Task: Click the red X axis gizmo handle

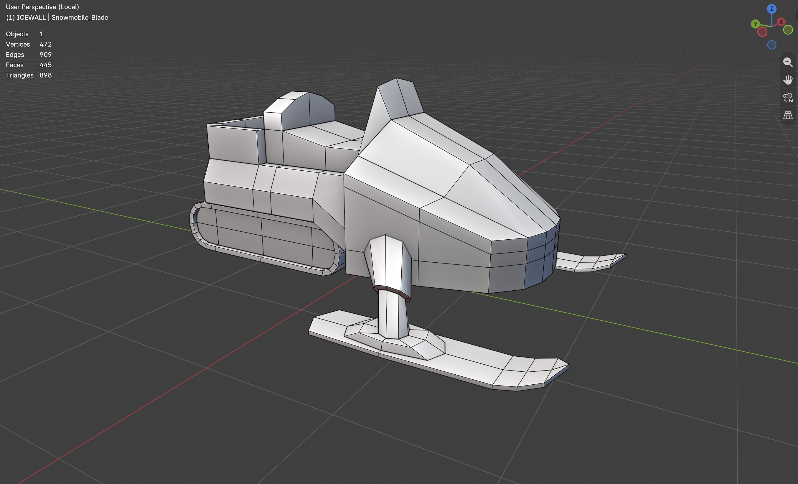Action: click(x=781, y=22)
